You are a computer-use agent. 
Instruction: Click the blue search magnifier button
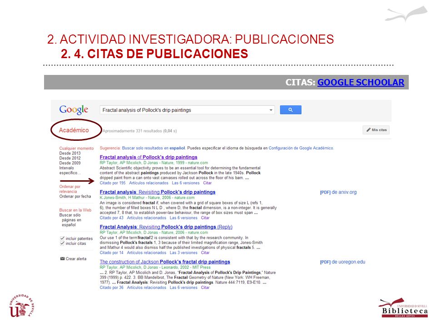click(291, 110)
